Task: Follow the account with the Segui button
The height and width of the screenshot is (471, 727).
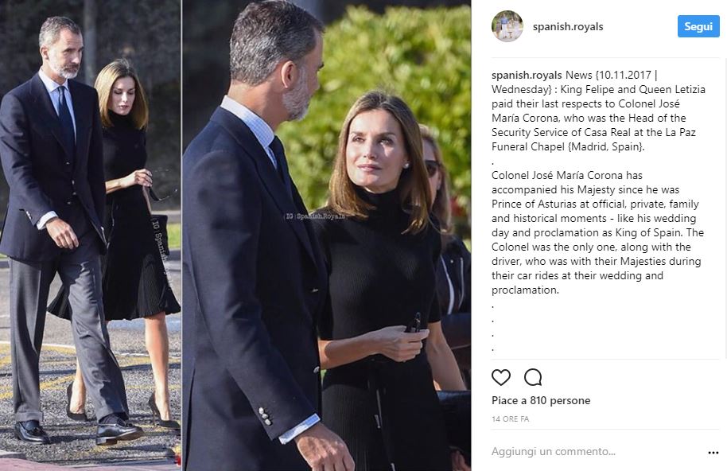Action: click(x=698, y=26)
